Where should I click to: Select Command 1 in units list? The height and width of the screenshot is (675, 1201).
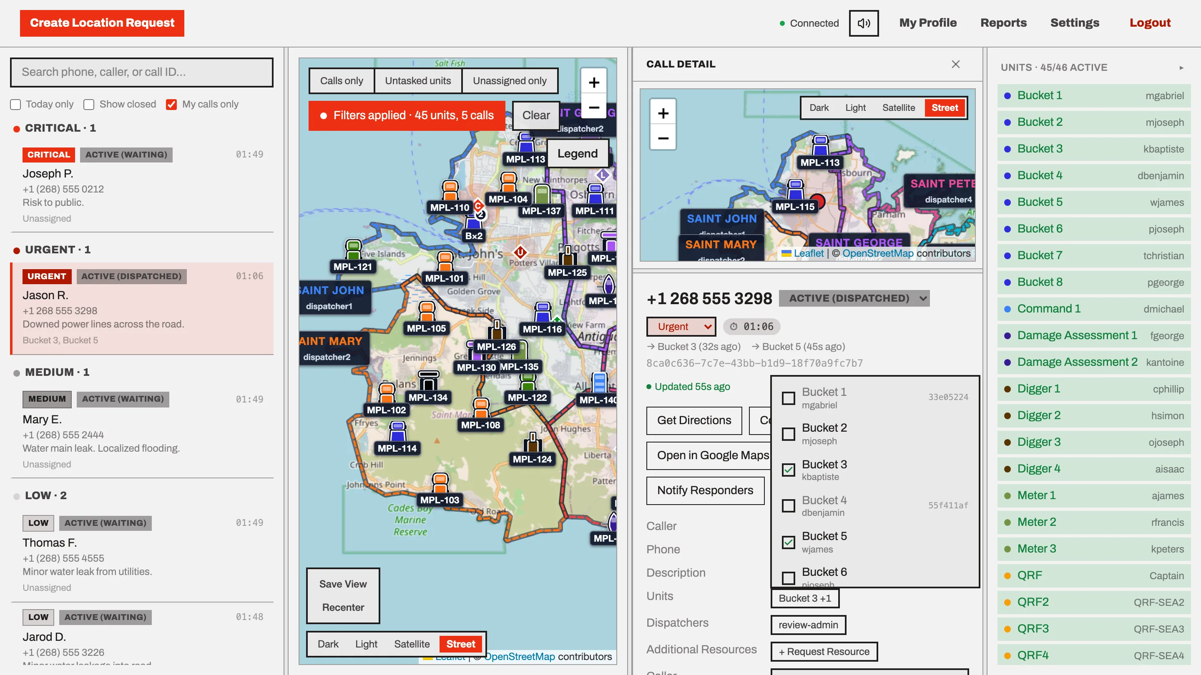coord(1094,308)
